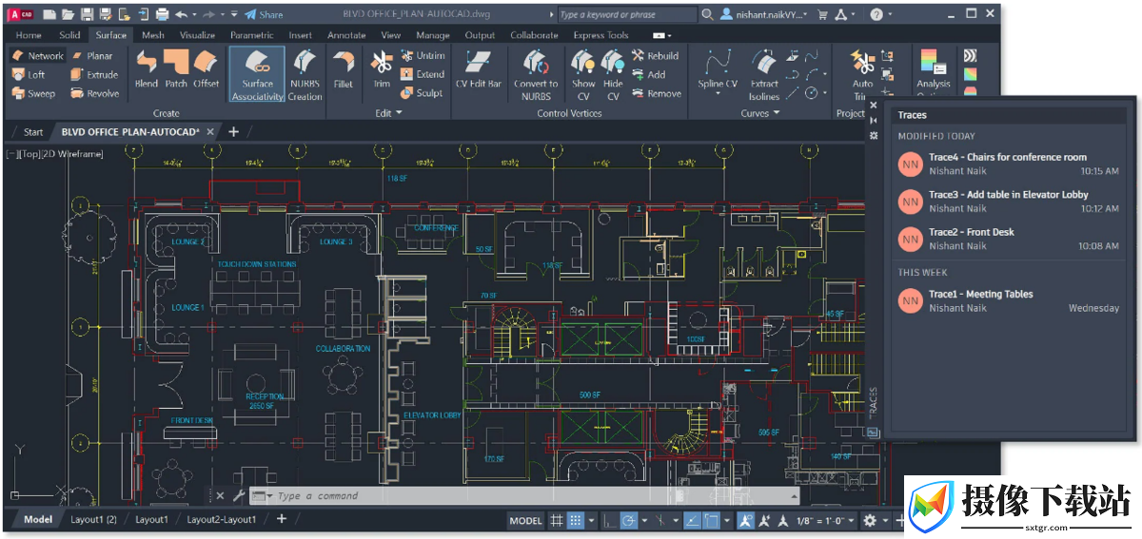The height and width of the screenshot is (539, 1142).
Task: Open Trace3 - Add table in Elevator Lobby
Action: [x=1008, y=202]
